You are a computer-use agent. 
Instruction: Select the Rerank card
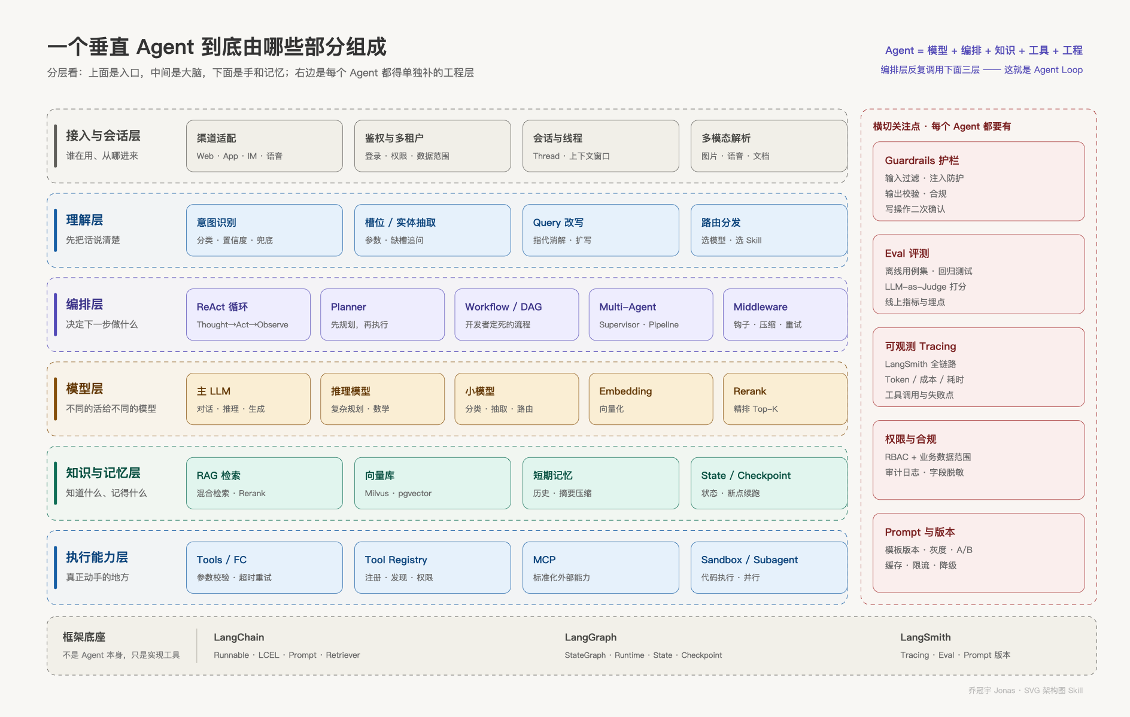[785, 399]
